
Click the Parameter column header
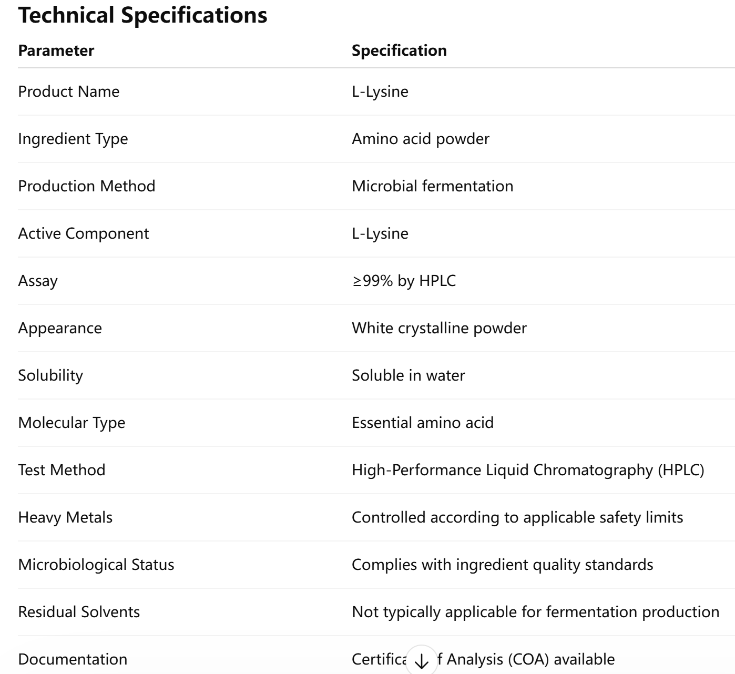pyautogui.click(x=56, y=50)
